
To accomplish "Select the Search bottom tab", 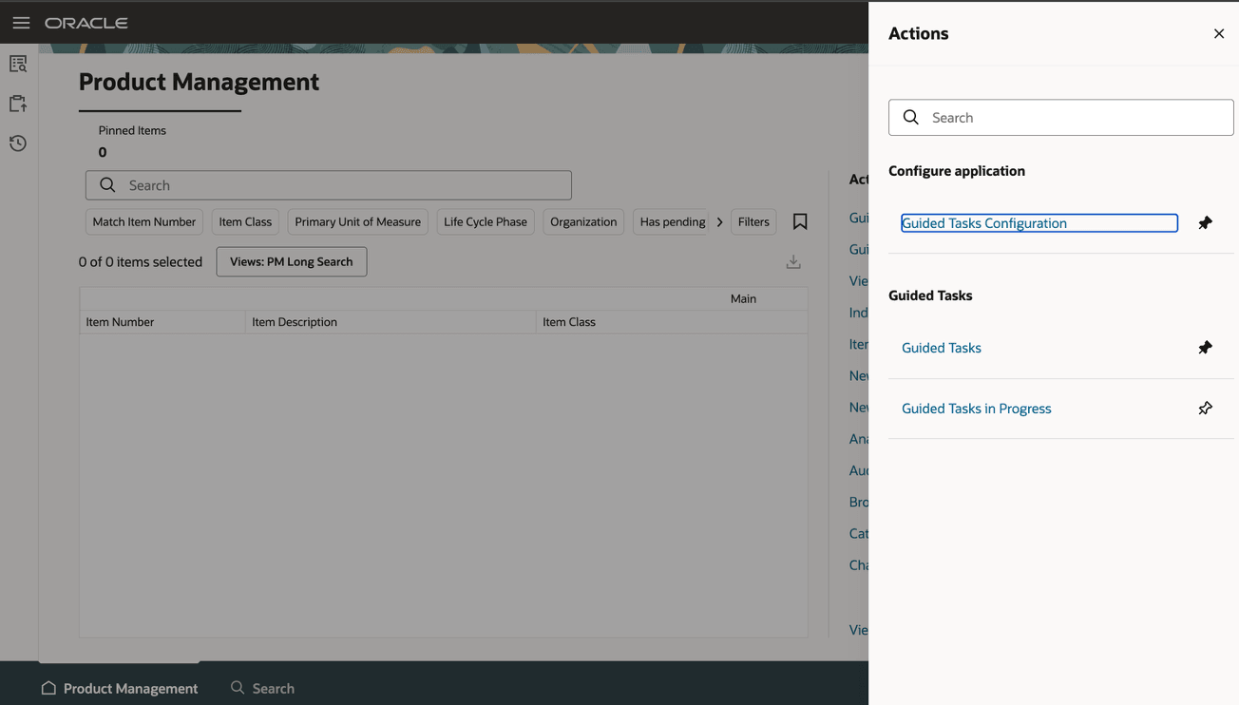I will click(263, 688).
